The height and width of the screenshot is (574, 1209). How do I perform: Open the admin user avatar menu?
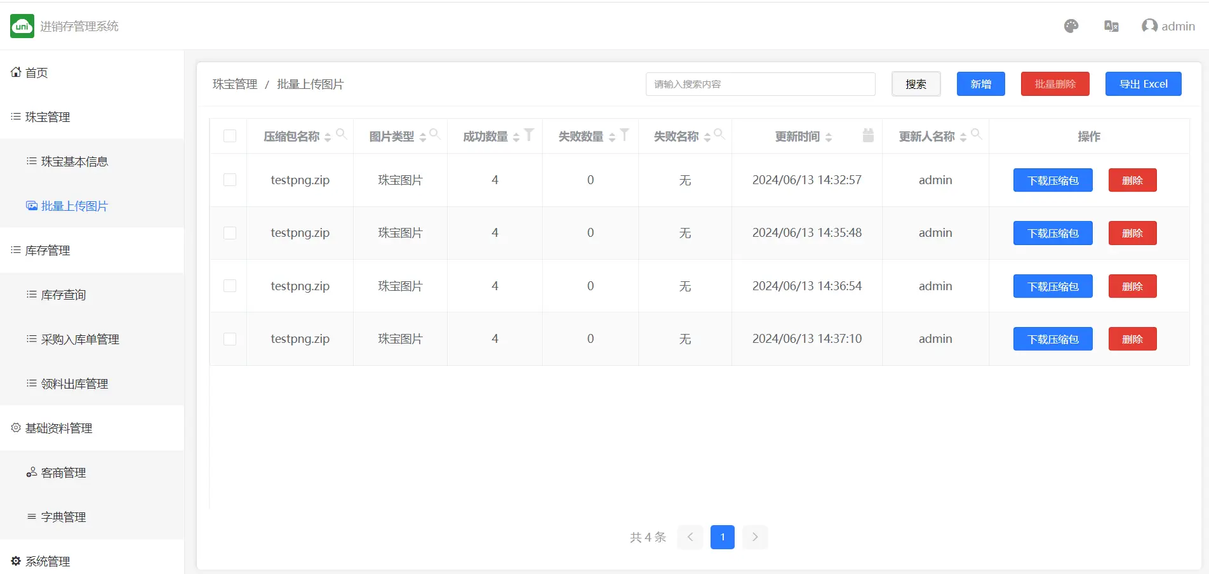coord(1168,26)
